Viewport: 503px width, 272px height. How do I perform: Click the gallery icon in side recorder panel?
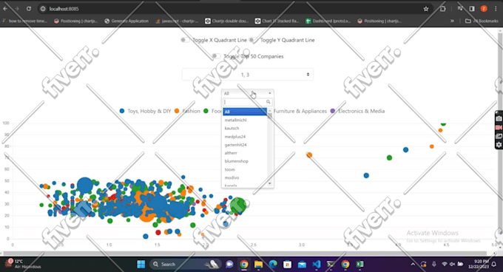point(499,136)
